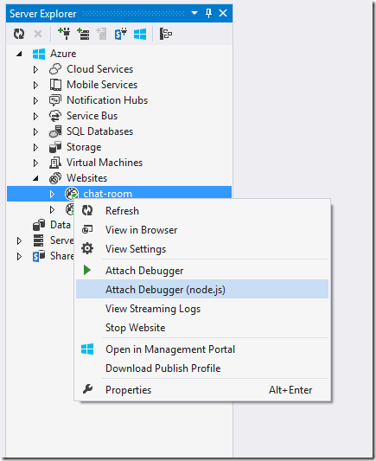
Task: Click the Notification Hubs speech bubble icon
Action: 55,100
